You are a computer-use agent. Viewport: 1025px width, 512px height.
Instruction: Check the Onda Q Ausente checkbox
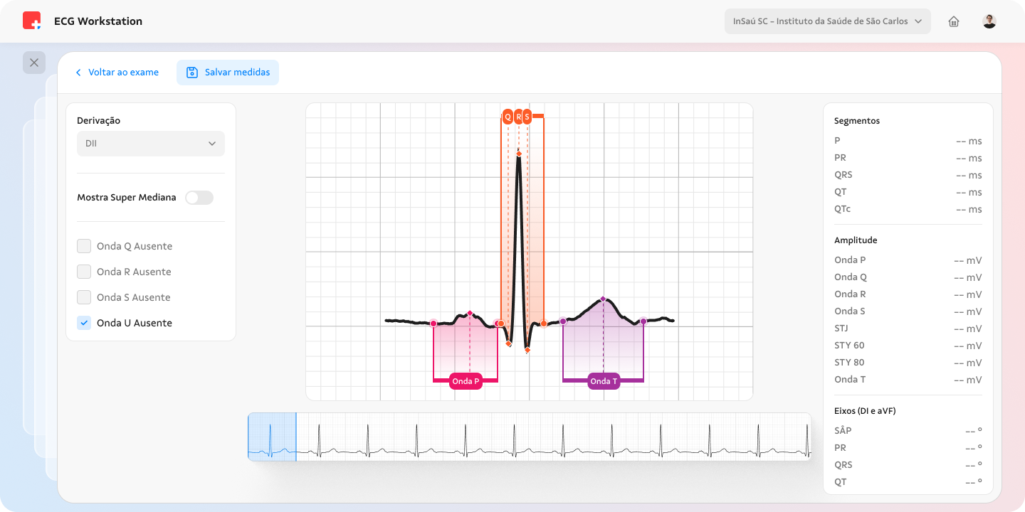83,245
